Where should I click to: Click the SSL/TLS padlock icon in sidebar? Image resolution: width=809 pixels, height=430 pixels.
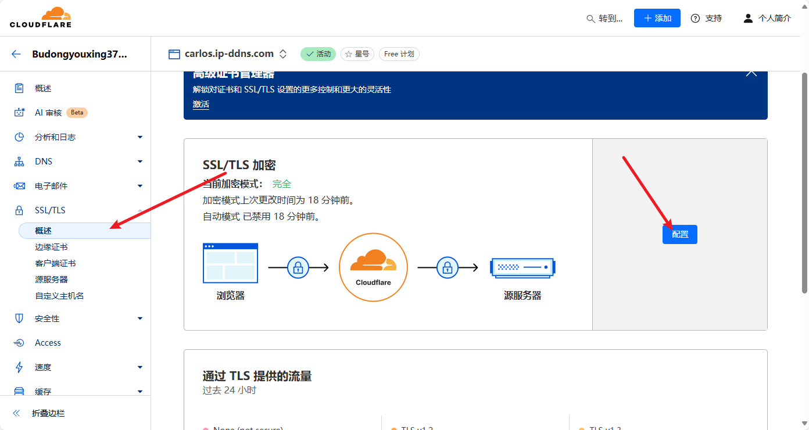click(19, 210)
